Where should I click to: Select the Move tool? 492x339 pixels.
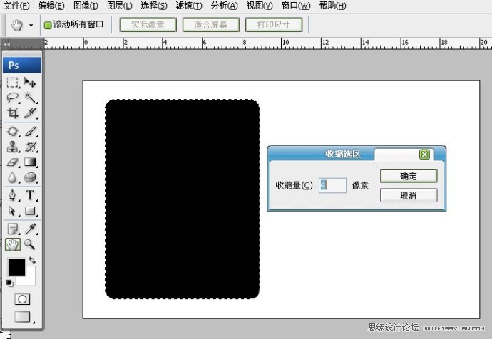tap(30, 83)
